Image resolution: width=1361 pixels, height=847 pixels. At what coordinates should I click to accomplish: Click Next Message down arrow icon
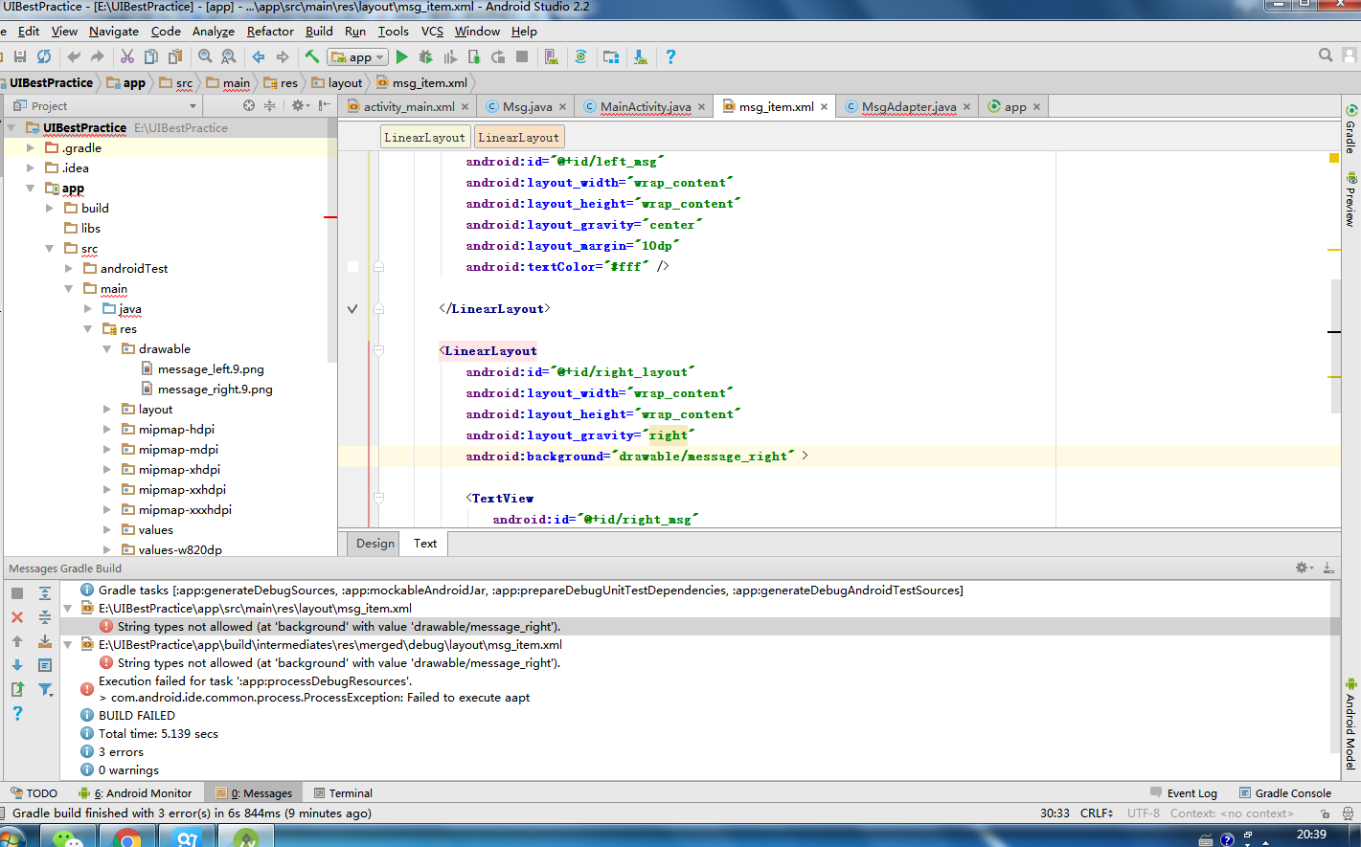click(17, 665)
